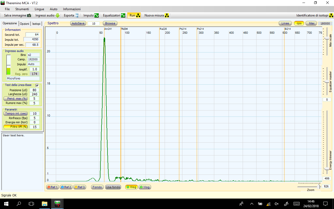Open the Strumenti menu
The height and width of the screenshot is (209, 334).
tap(22, 9)
